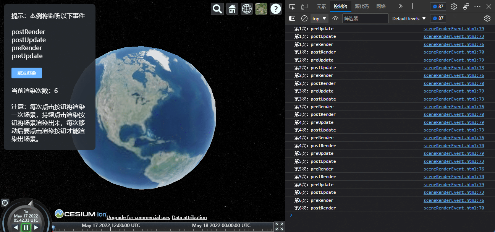Open the top context dropdown
This screenshot has width=495, height=232.
click(320, 18)
